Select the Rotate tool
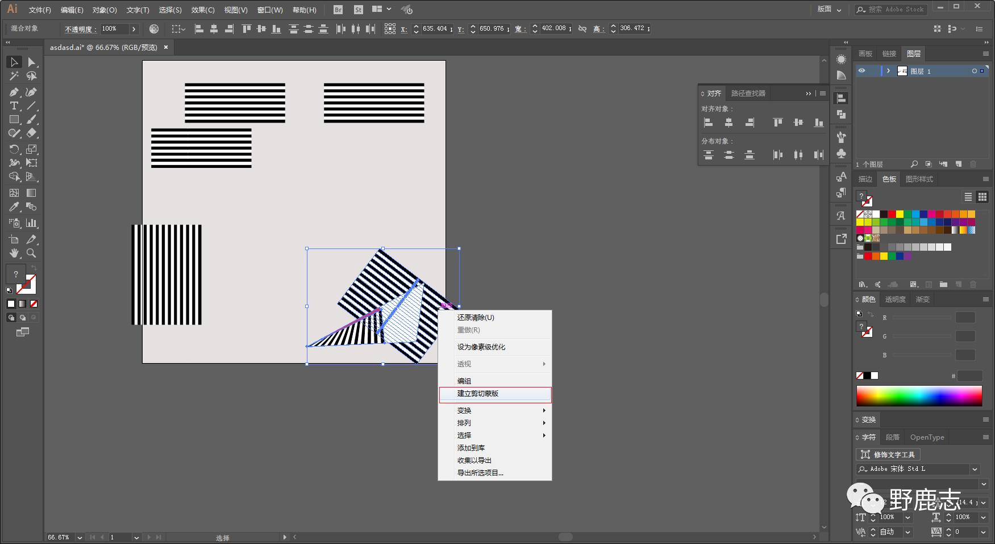 click(x=14, y=149)
